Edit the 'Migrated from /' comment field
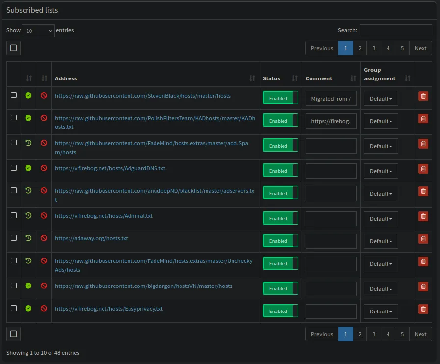Screen dimensions: 440x364 (x=331, y=99)
